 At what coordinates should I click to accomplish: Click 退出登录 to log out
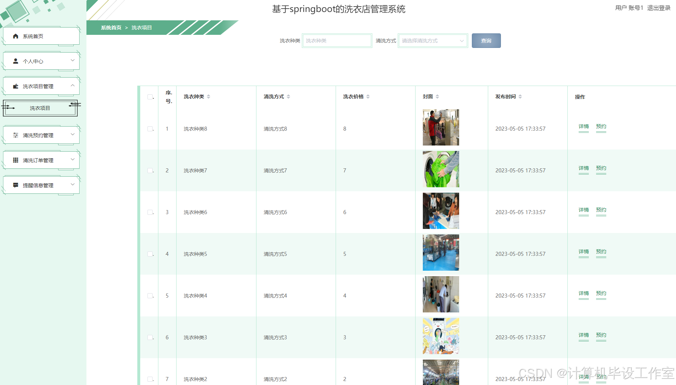pos(659,8)
